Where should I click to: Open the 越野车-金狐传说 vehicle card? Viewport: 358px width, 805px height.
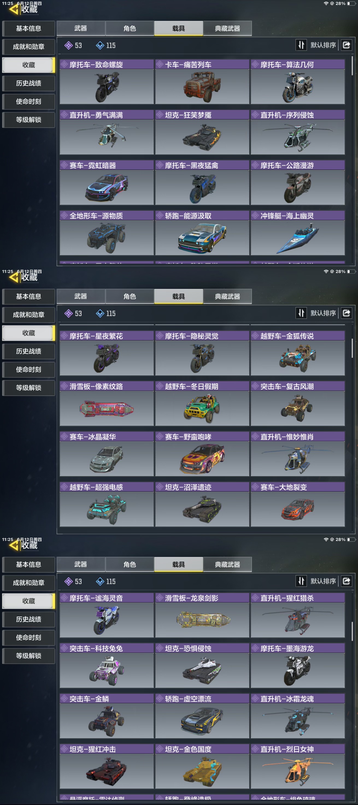(x=298, y=353)
